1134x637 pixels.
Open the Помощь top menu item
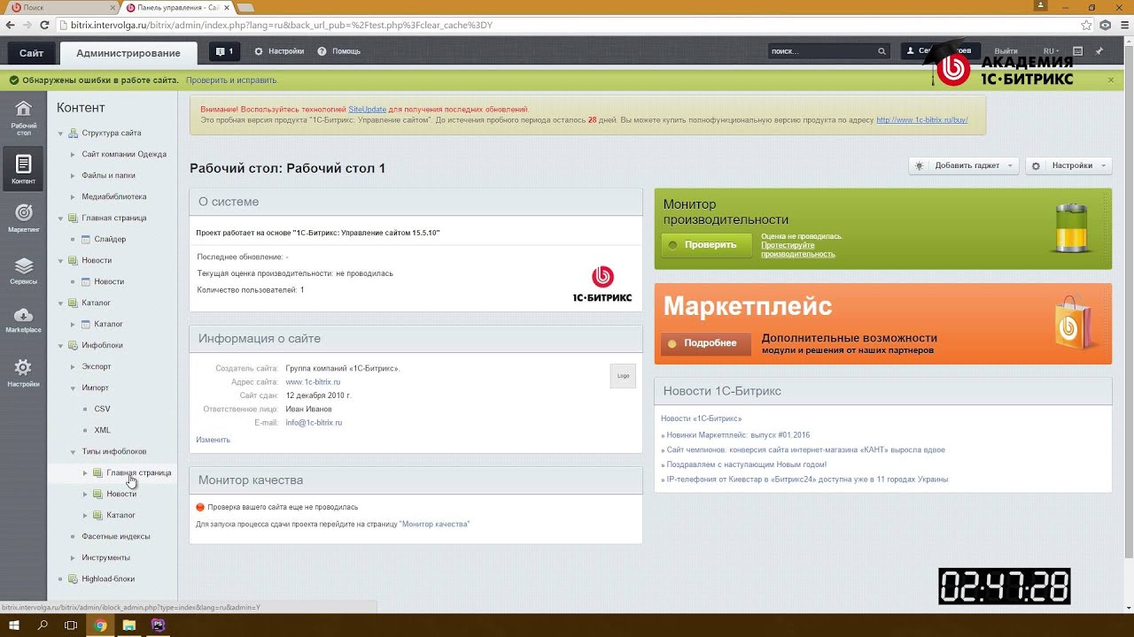pos(338,51)
